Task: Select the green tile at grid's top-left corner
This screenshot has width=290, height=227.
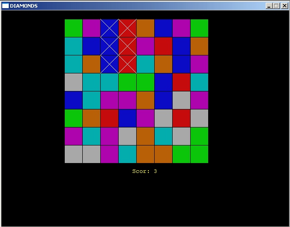Action: coord(73,28)
